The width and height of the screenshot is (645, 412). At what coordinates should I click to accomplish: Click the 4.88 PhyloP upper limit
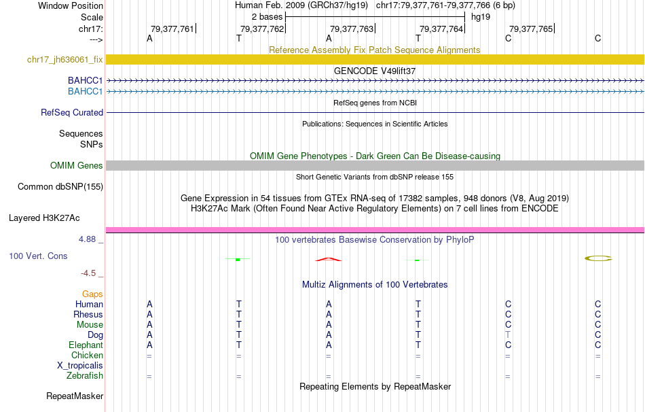pos(87,239)
